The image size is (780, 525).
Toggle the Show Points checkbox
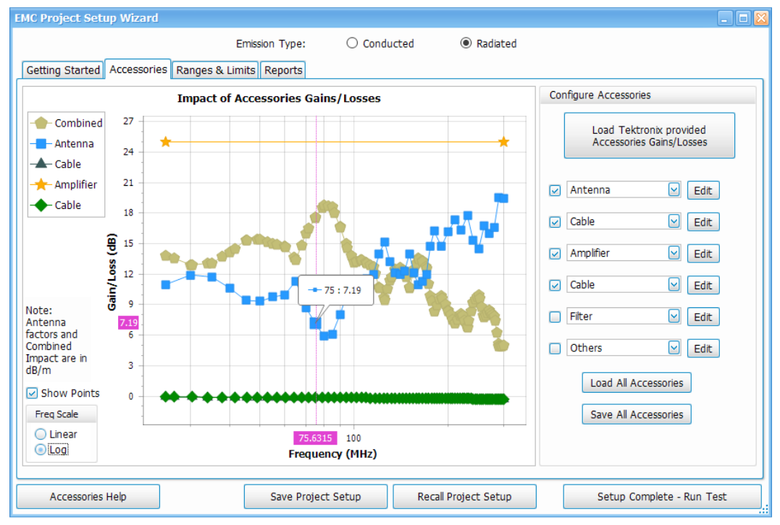[x=30, y=393]
